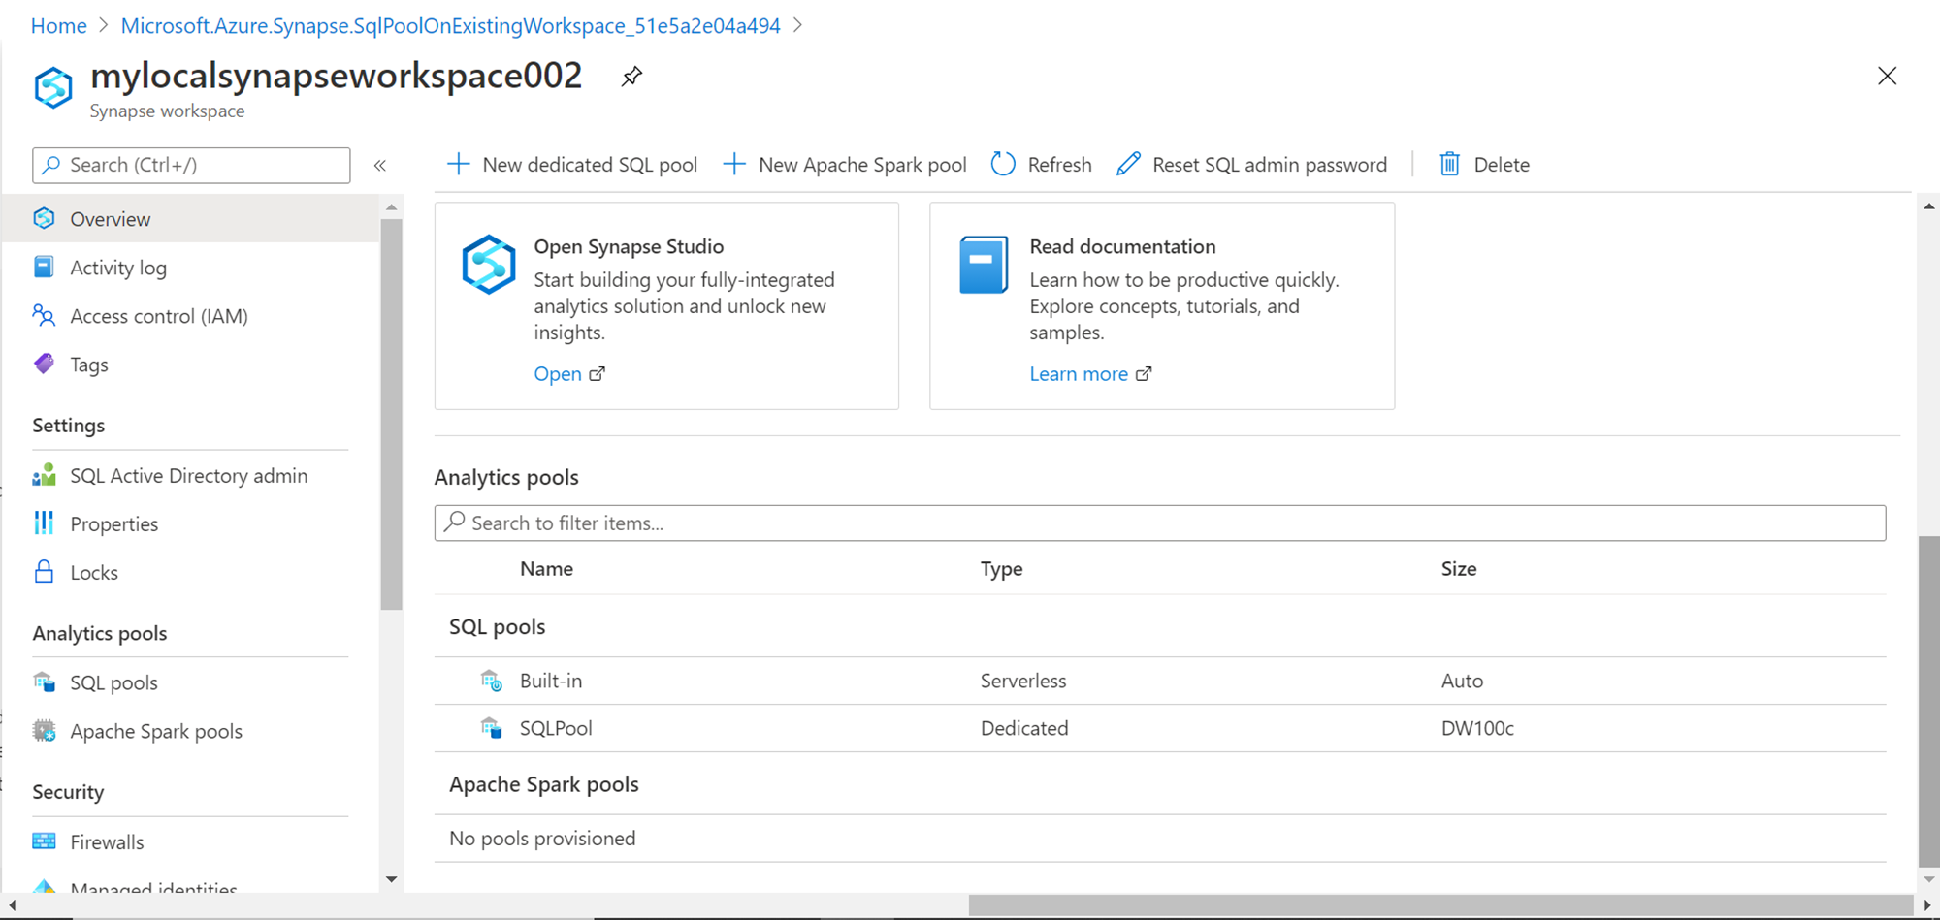Click the SQLPool dedicated pool icon

click(492, 728)
